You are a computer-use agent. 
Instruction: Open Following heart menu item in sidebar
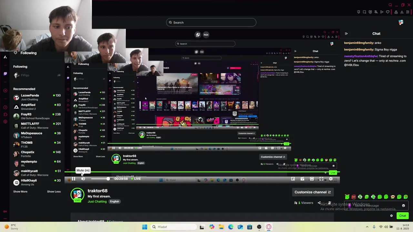[x=25, y=53]
